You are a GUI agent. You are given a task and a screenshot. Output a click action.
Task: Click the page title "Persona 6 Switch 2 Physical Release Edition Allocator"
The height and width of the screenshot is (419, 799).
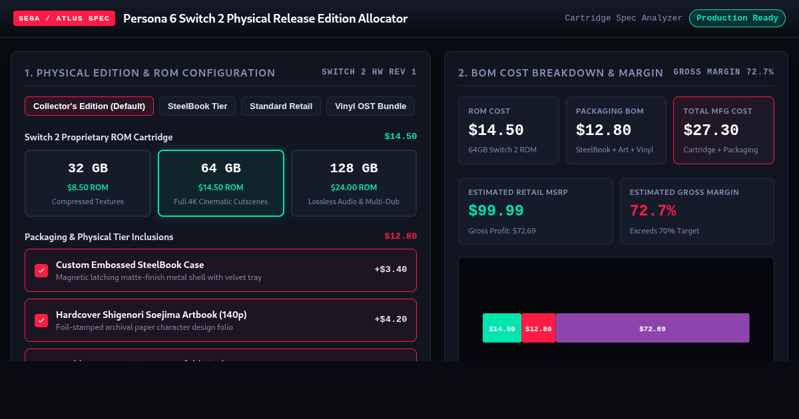click(266, 19)
